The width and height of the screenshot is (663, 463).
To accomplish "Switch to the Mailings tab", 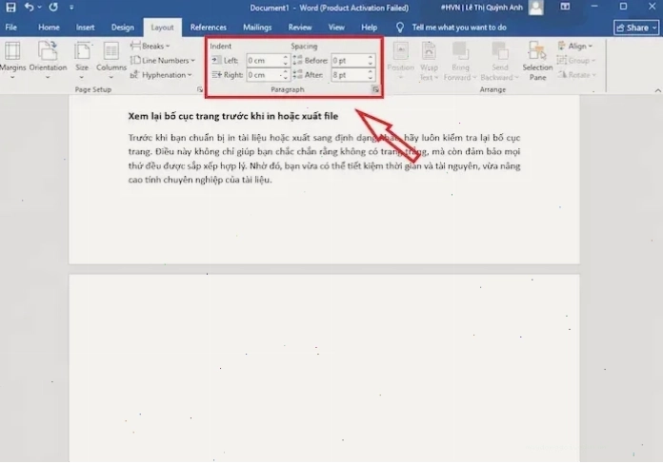I will coord(257,28).
